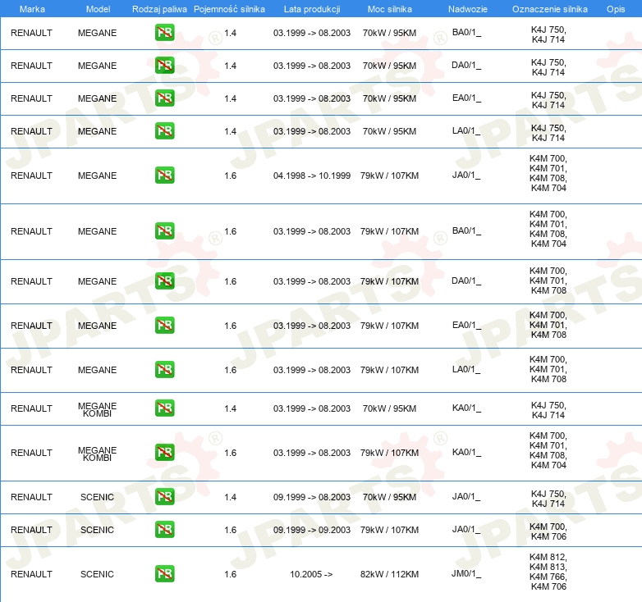Click fuel icon in Megane 1.4 BA0/1_ row
Viewport: 642px width, 602px height.
point(164,33)
